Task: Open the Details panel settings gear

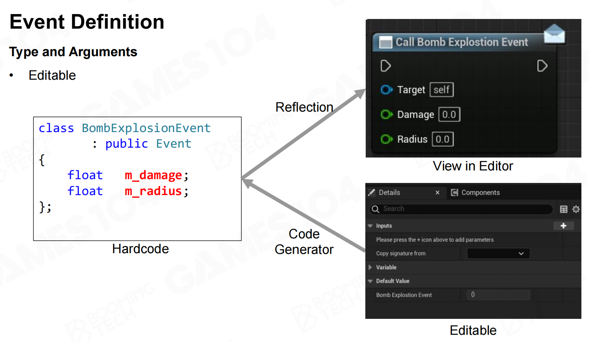Action: 576,209
